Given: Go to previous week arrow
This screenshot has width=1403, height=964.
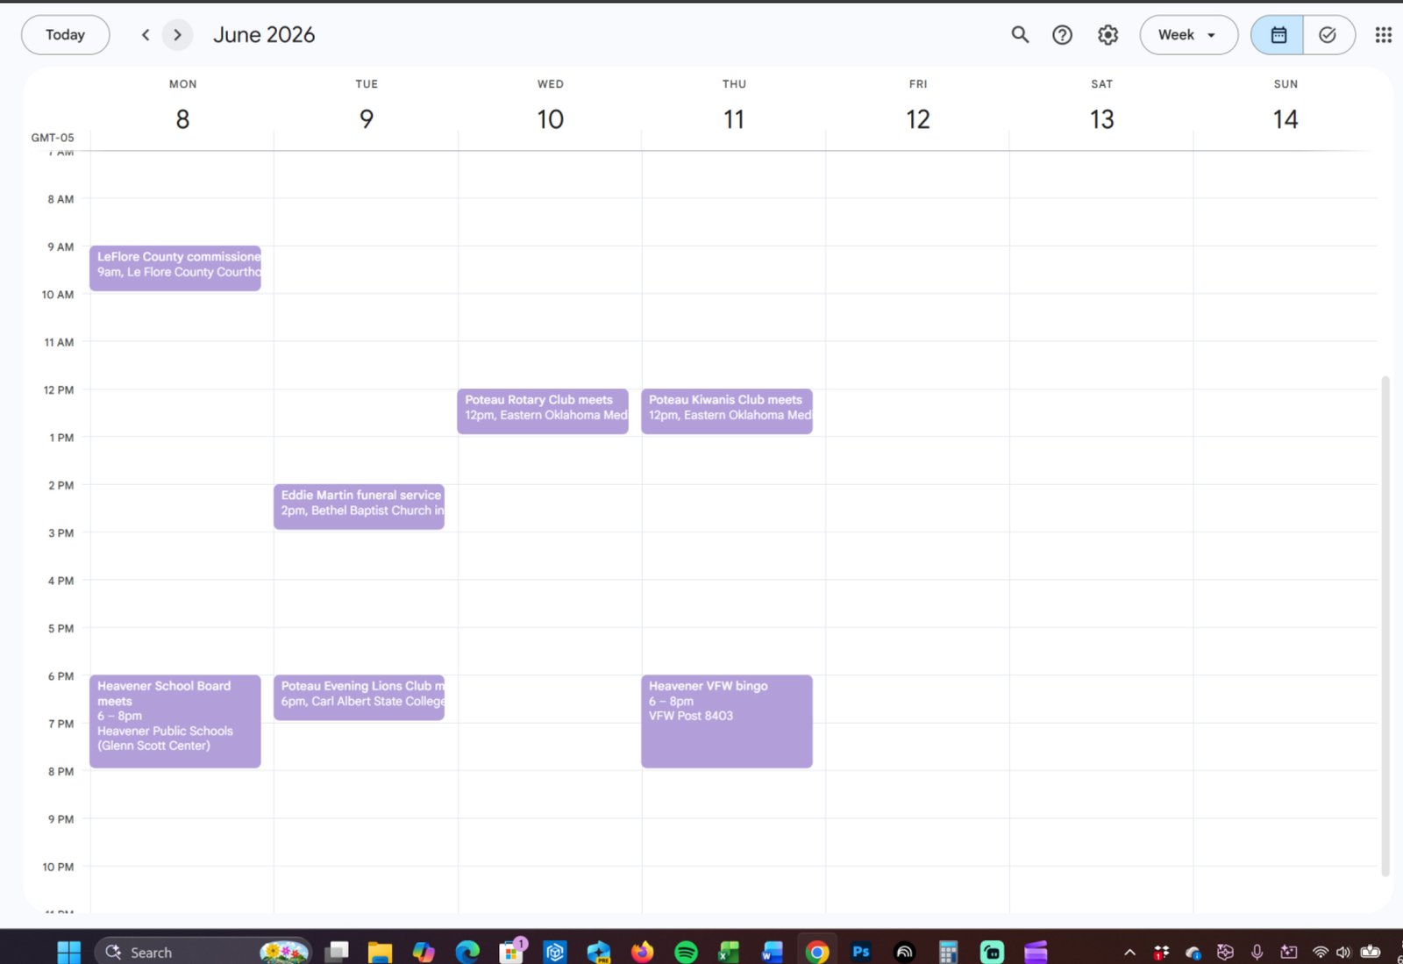Looking at the screenshot, I should pos(146,35).
